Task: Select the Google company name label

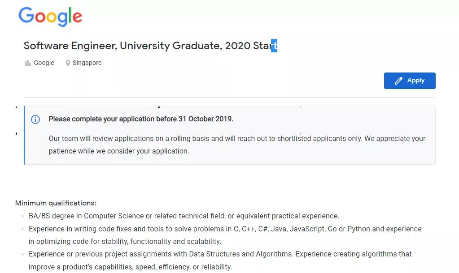Action: coord(44,63)
